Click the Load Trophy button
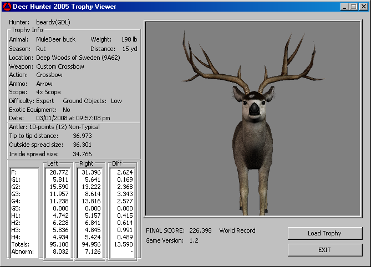The height and width of the screenshot is (267, 371). pos(324,233)
